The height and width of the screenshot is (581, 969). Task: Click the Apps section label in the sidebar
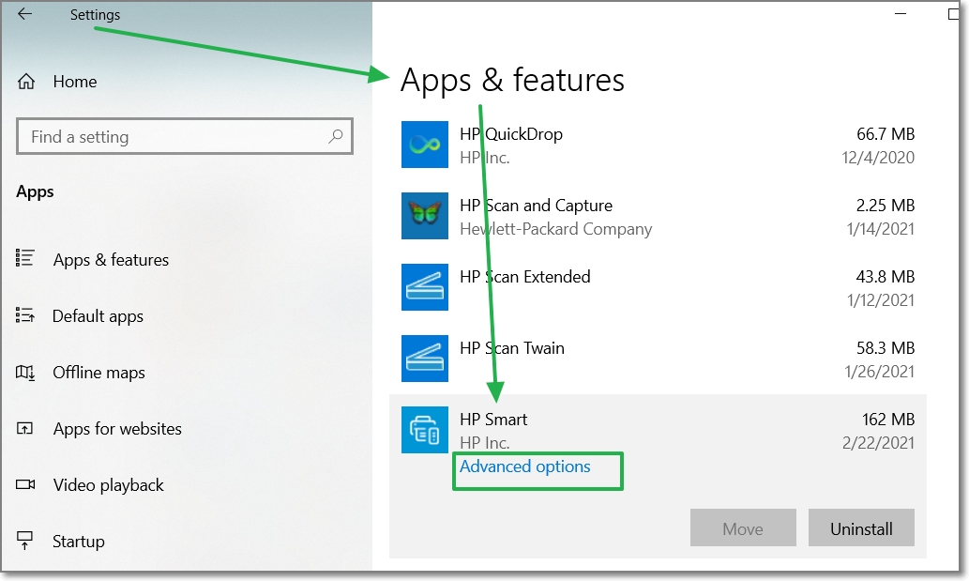[36, 192]
